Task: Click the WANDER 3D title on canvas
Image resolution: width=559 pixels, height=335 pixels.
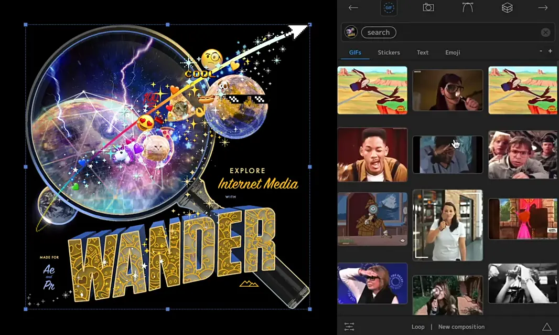Action: pos(173,254)
